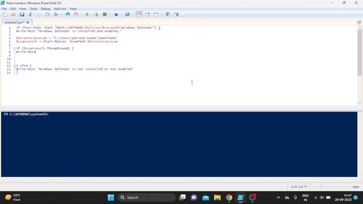
Task: Show hidden system tray icons
Action: tap(278, 198)
